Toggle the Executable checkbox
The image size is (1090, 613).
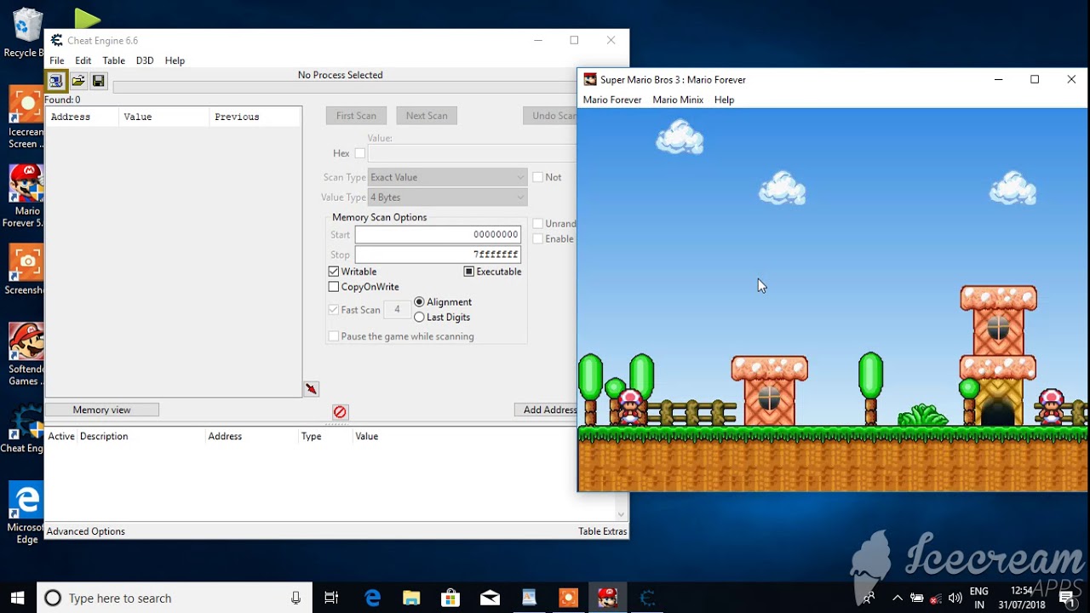pyautogui.click(x=468, y=272)
